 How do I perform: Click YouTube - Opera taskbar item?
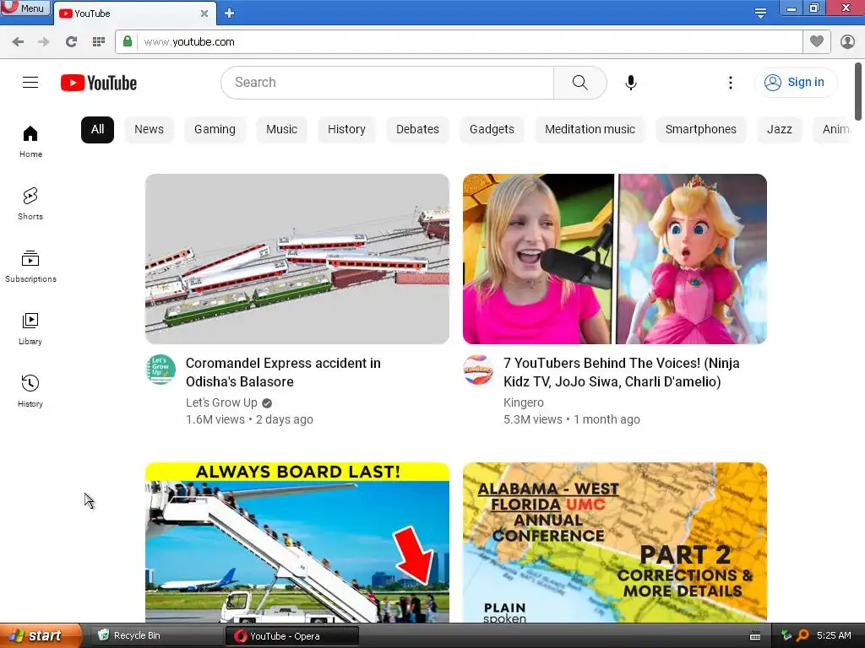coord(292,636)
